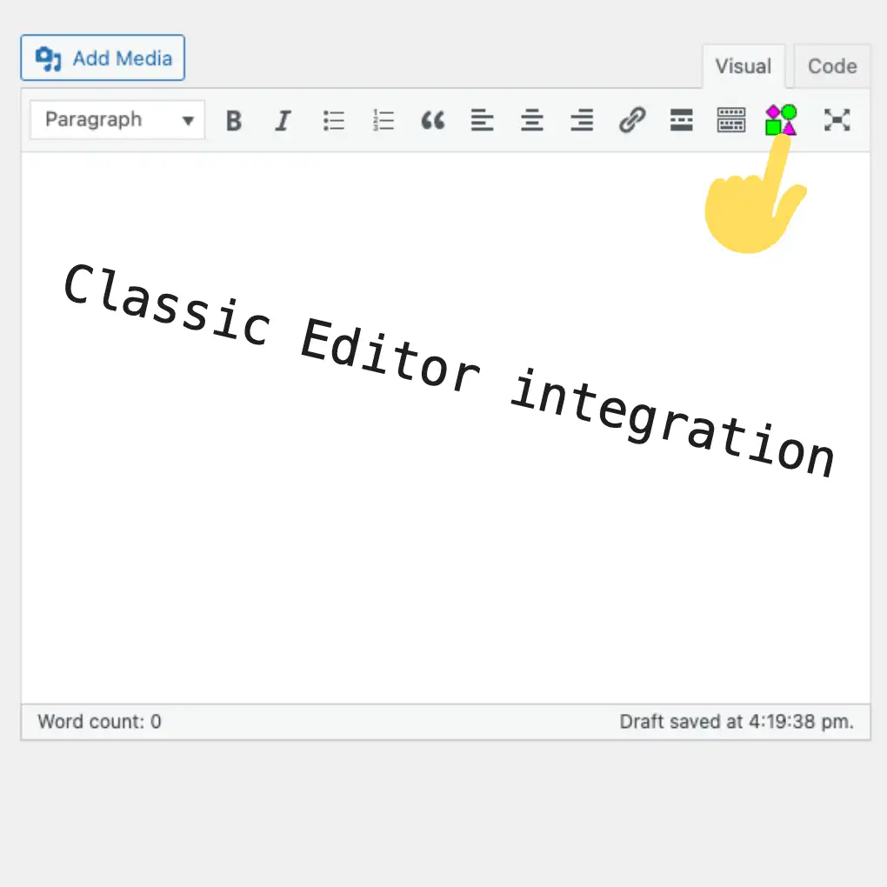The width and height of the screenshot is (887, 887).
Task: Insert a numbered list
Action: [383, 120]
